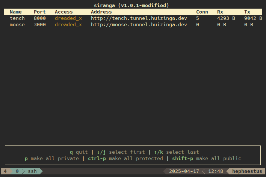
Task: Click the up-arrow/k select last hint
Action: pyautogui.click(x=177, y=152)
